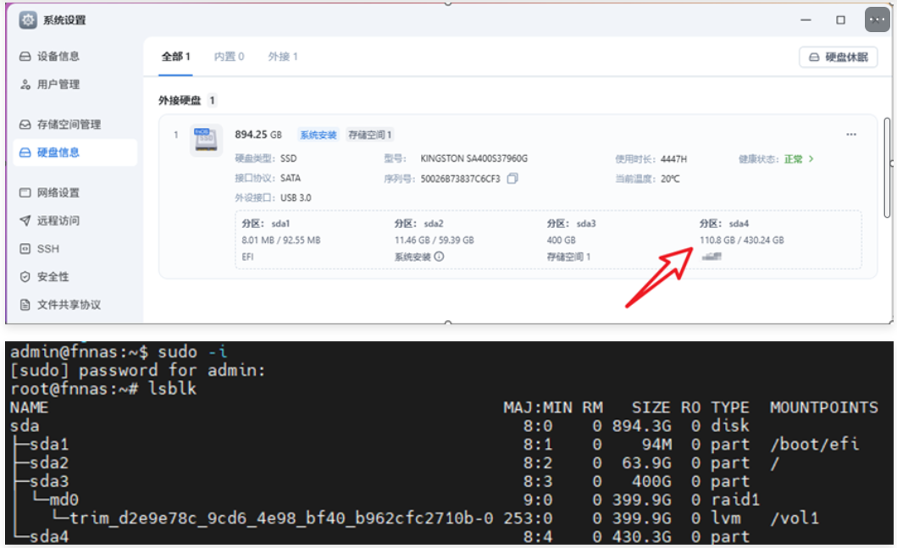
Task: Click the KINGSTON SA400S37960G model text
Action: (x=473, y=158)
